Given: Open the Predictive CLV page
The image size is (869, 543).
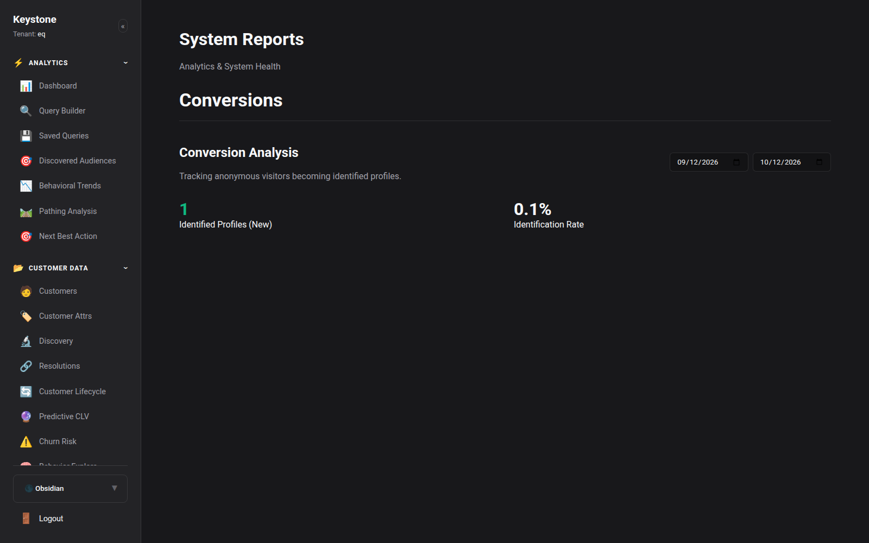Looking at the screenshot, I should tap(70, 416).
